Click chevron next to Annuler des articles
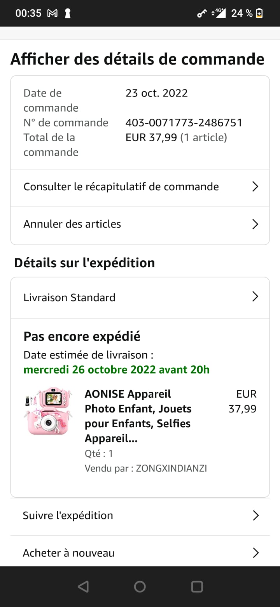Screen dimensions: 280x607 pyautogui.click(x=255, y=224)
